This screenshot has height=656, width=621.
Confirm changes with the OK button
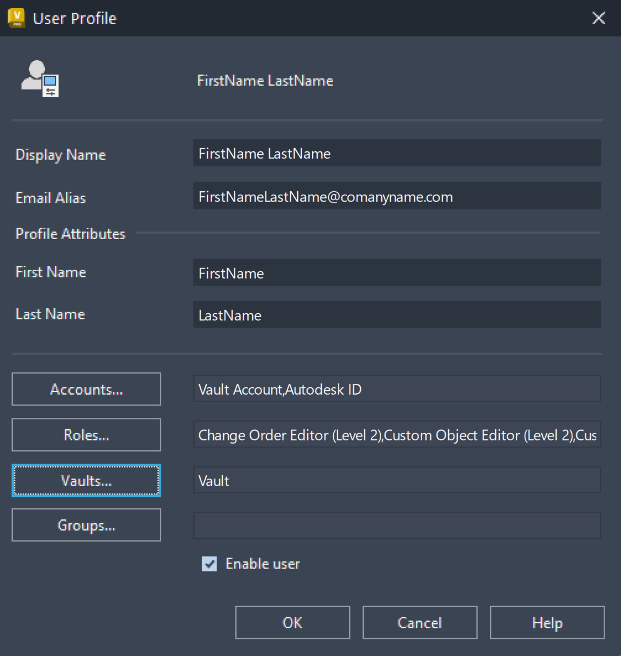(x=292, y=622)
